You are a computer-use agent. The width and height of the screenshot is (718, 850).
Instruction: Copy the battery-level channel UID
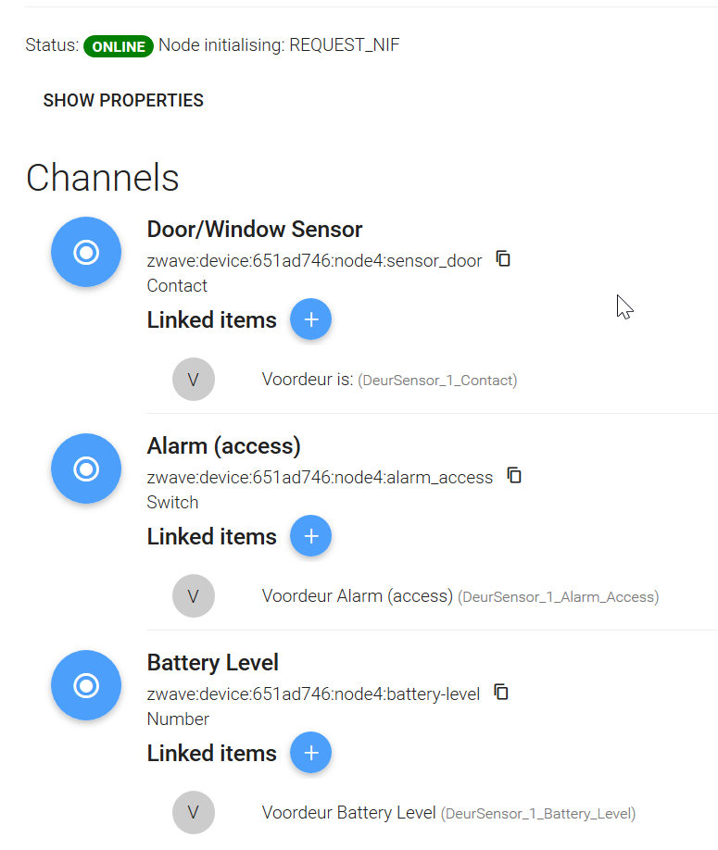(x=501, y=693)
